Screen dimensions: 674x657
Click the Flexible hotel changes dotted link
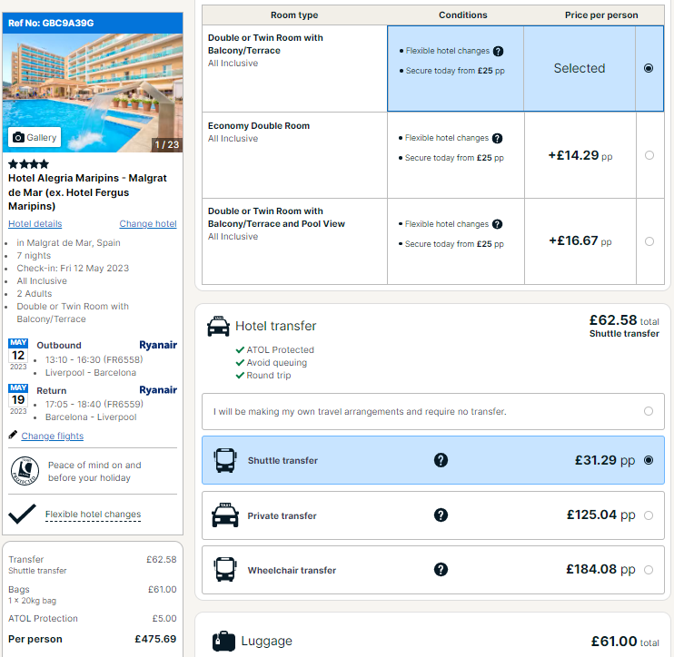click(93, 515)
